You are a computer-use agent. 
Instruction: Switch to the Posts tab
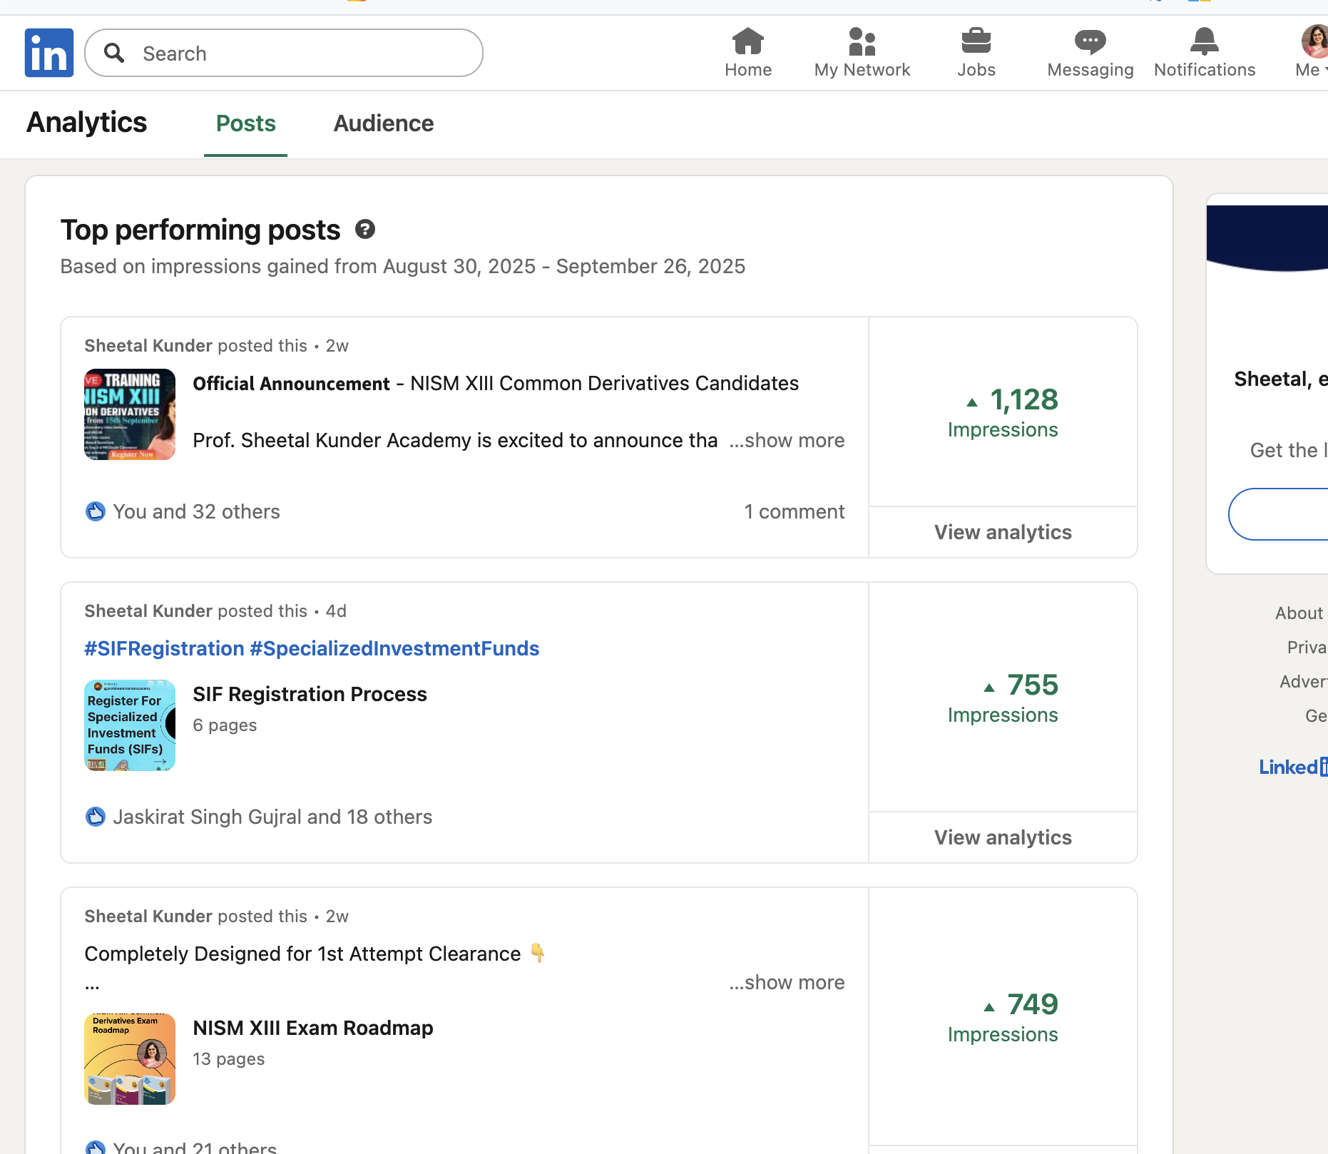[x=246, y=123]
